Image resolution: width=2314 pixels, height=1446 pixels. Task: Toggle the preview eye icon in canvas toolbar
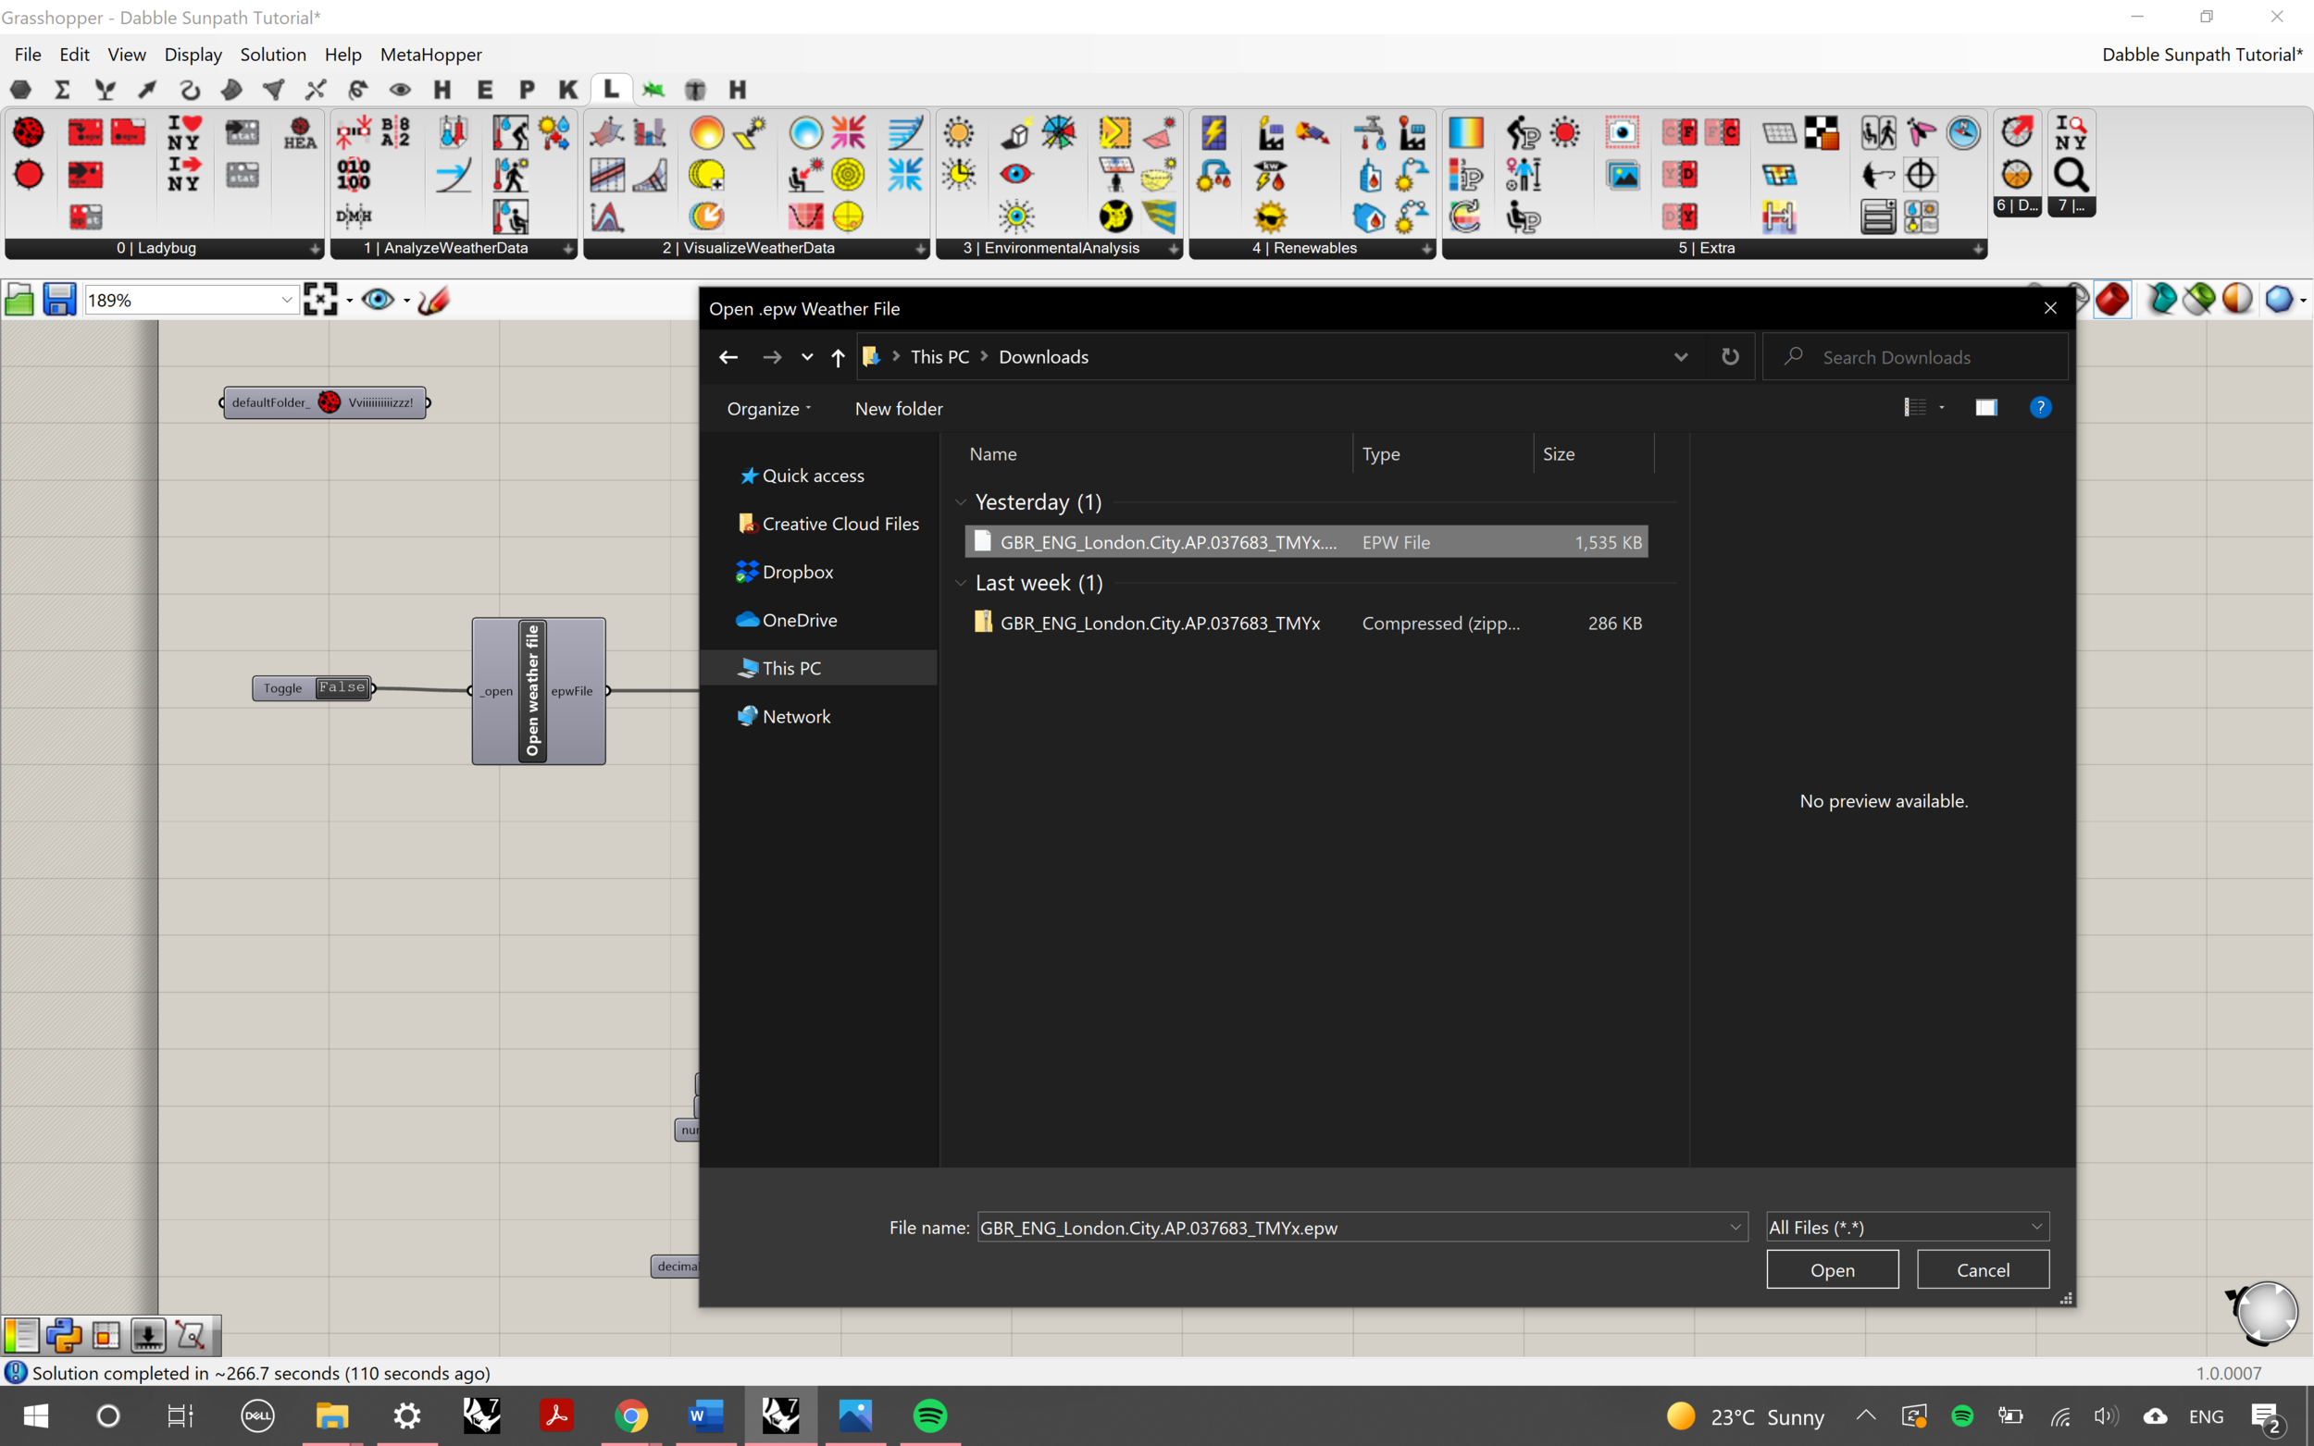[378, 300]
